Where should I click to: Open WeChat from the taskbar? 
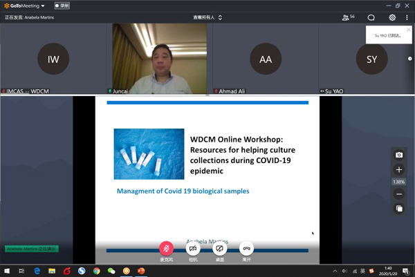(x=111, y=271)
